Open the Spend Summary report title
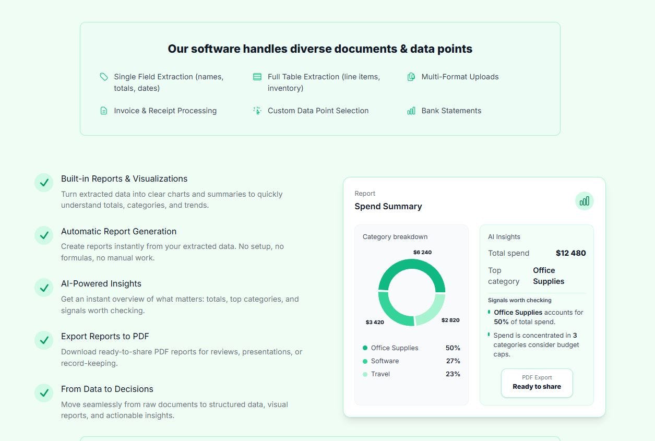Image resolution: width=655 pixels, height=441 pixels. pyautogui.click(x=388, y=206)
